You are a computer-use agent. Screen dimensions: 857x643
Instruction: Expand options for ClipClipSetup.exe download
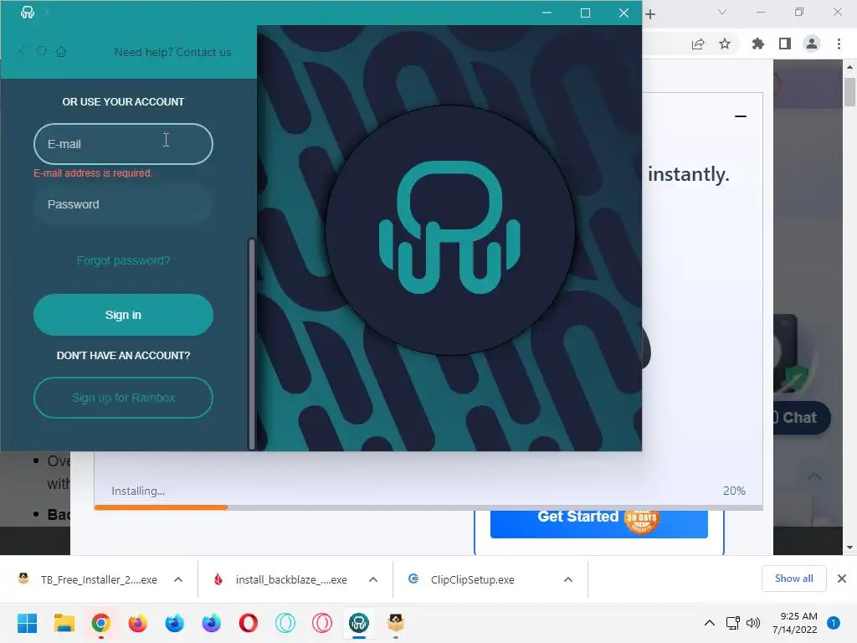point(568,579)
